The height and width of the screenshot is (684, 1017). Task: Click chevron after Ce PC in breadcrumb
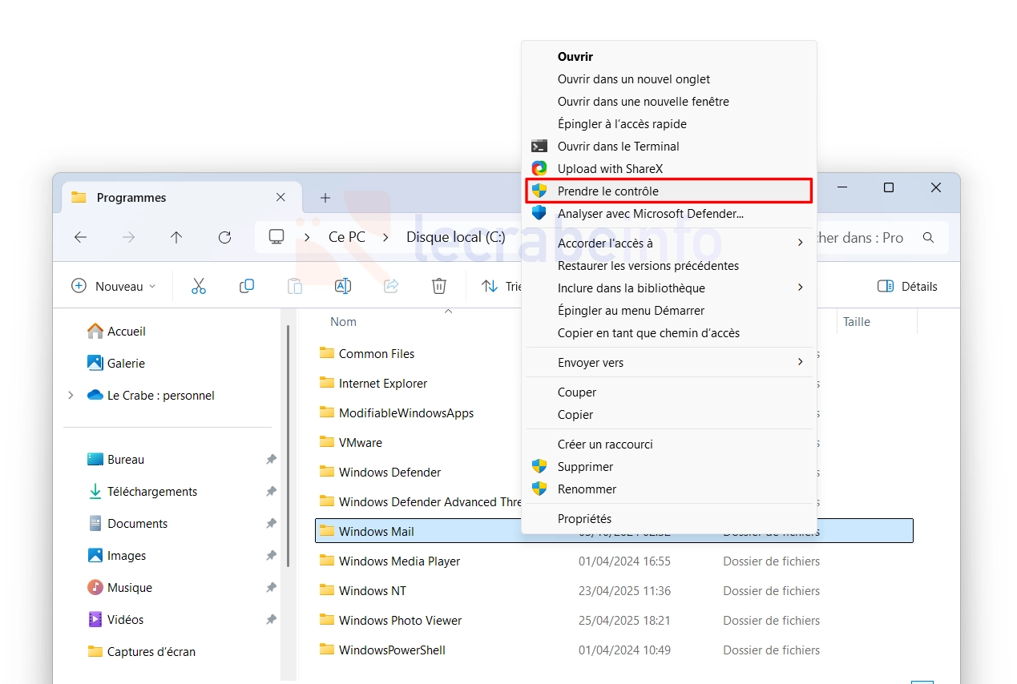pyautogui.click(x=386, y=238)
